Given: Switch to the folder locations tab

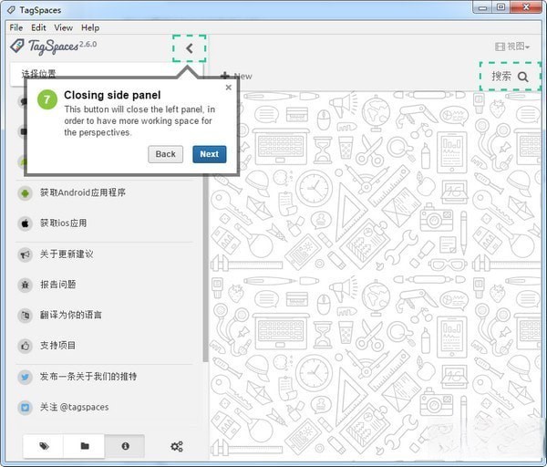Looking at the screenshot, I should click(x=85, y=446).
